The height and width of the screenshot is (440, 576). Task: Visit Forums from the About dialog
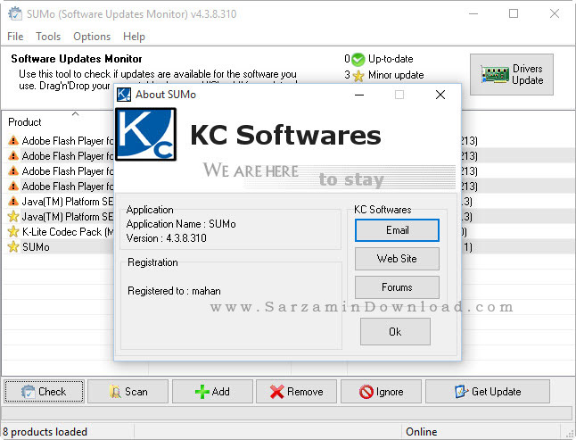(397, 287)
